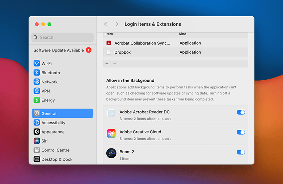283x184 pixels.
Task: Click the Adobe Acrobat Reader DC name
Action: click(x=144, y=112)
